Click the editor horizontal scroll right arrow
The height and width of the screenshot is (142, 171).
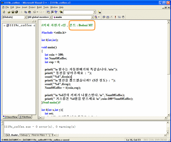[166, 118]
